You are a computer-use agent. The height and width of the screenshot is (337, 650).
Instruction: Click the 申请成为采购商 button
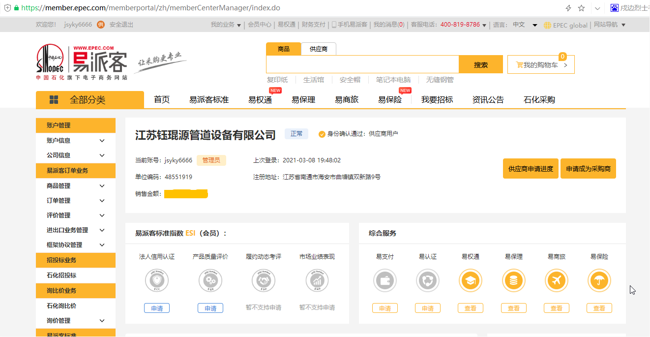[x=588, y=168]
